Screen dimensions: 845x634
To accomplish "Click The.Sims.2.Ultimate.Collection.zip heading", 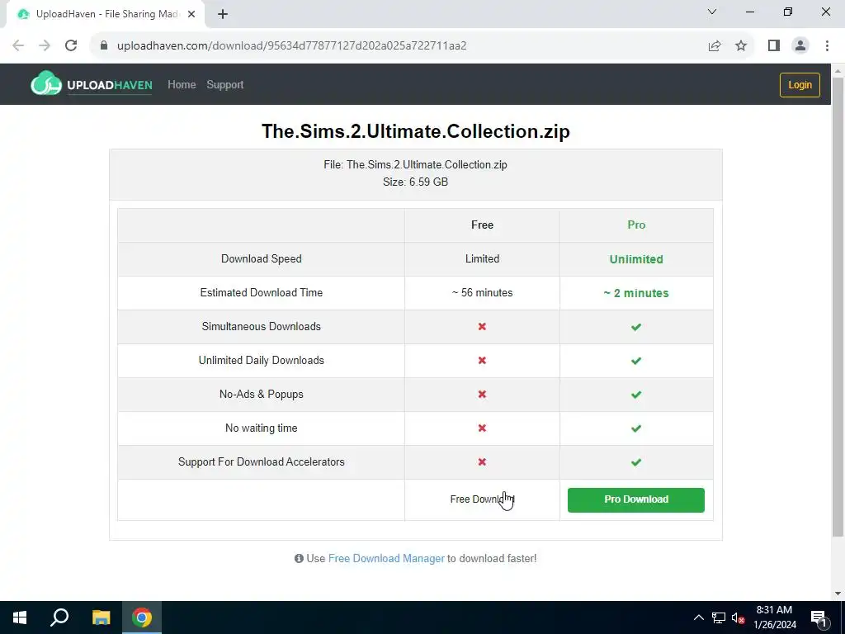I will pyautogui.click(x=416, y=131).
